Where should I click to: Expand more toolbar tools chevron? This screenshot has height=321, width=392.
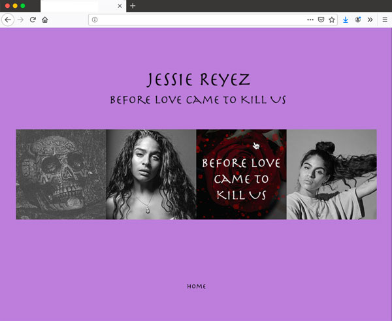click(x=370, y=20)
